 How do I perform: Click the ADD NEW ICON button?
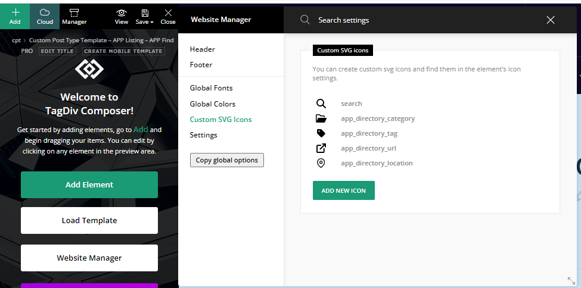tap(343, 190)
